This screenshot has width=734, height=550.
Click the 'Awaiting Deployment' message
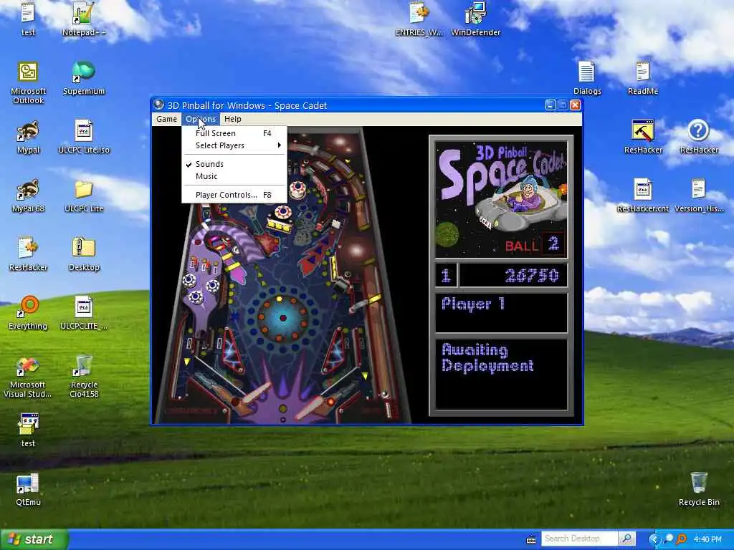coord(487,358)
